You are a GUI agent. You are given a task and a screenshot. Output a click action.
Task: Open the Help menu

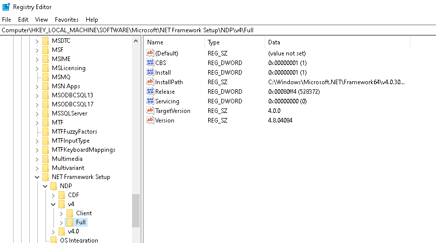click(92, 20)
